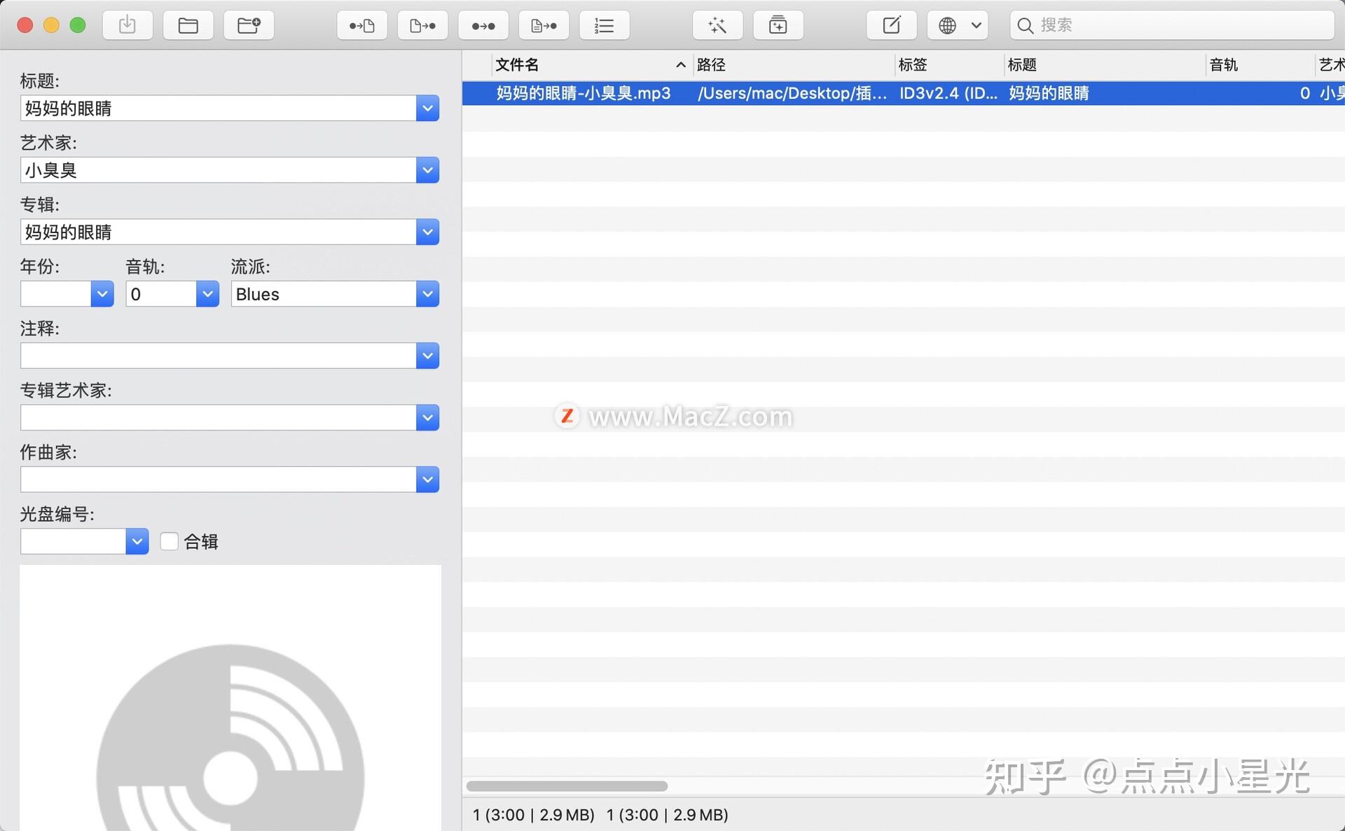Open folder using the folder toolbar icon
Image resolution: width=1345 pixels, height=831 pixels.
[188, 26]
